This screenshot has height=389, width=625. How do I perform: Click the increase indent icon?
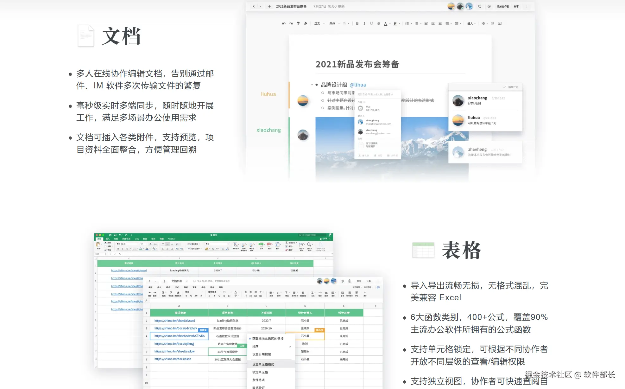click(433, 23)
